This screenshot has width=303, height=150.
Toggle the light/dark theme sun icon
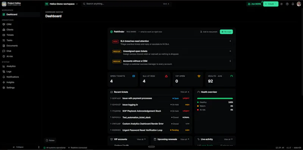(x=281, y=4)
